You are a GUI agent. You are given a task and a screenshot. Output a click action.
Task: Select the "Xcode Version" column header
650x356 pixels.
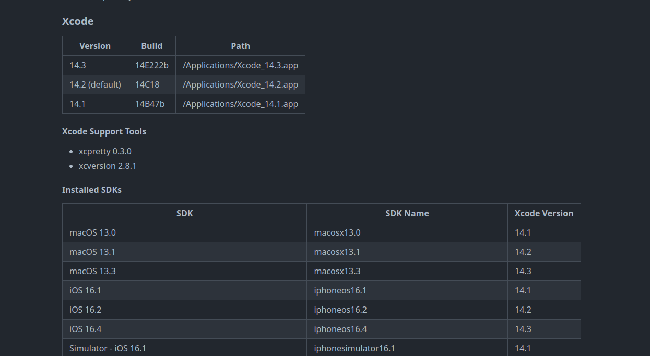click(544, 213)
